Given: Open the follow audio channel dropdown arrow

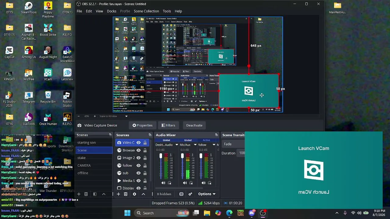Looking at the screenshot, I should pyautogui.click(x=214, y=145).
